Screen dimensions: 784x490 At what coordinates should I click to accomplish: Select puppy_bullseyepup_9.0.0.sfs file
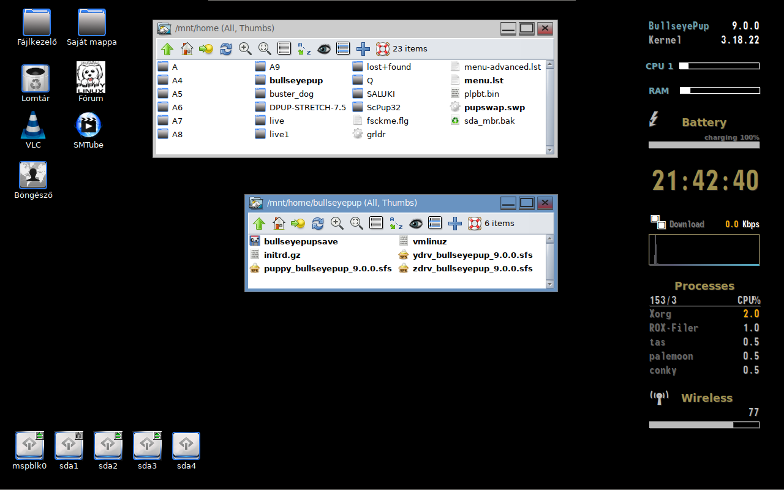pyautogui.click(x=321, y=268)
